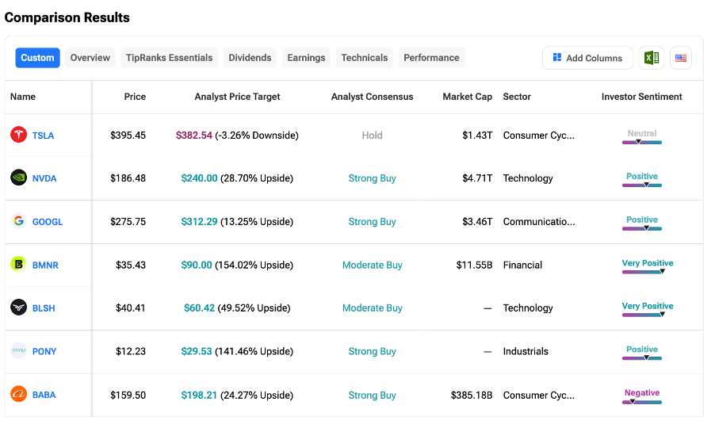Screen dimensions: 715x428
Task: Click the NVIDIA logo icon
Action: (x=18, y=178)
